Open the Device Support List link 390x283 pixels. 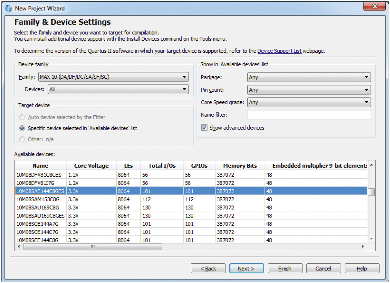pyautogui.click(x=279, y=51)
